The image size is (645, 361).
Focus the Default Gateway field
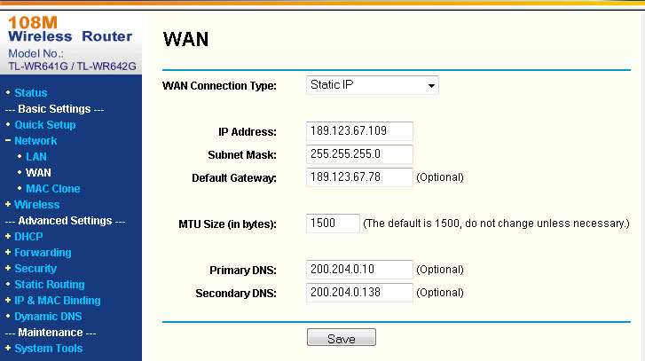click(x=359, y=177)
